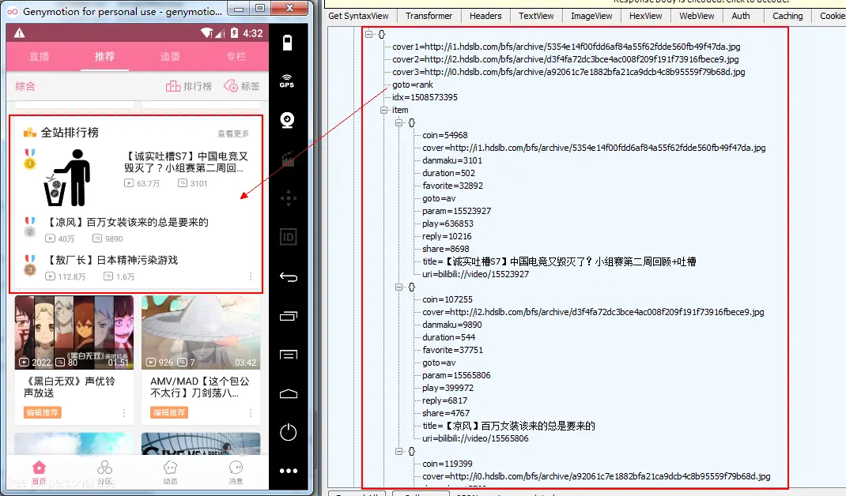The height and width of the screenshot is (496, 846).
Task: Open the Caching tab
Action: 787,16
